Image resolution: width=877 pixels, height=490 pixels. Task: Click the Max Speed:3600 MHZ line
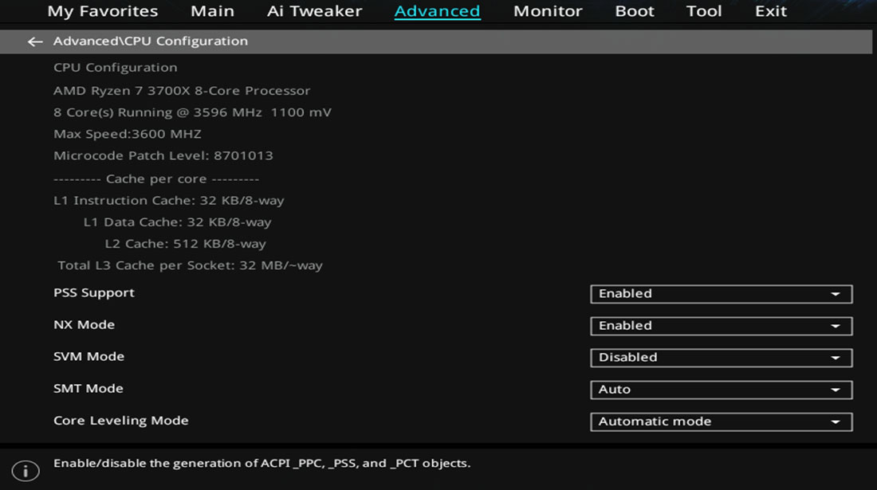(x=128, y=134)
